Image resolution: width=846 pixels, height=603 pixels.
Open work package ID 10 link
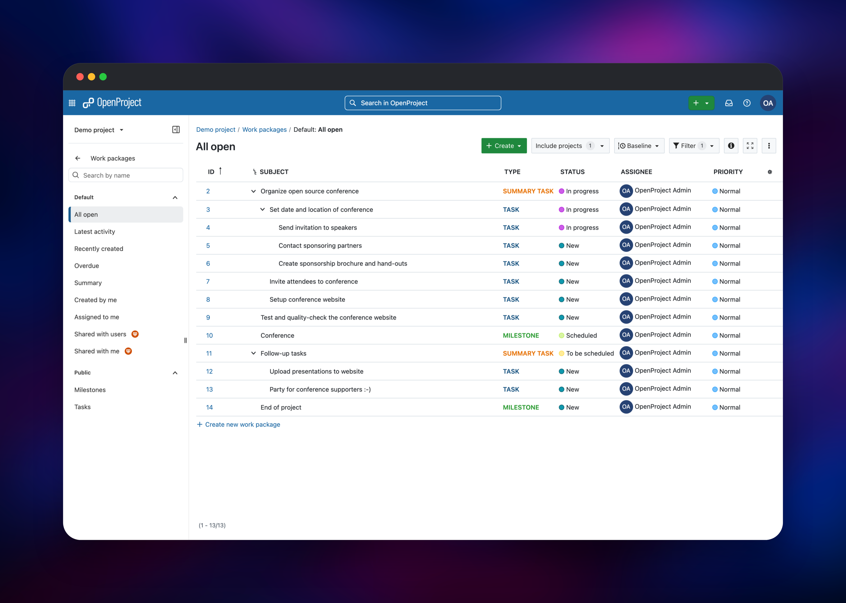click(x=209, y=335)
